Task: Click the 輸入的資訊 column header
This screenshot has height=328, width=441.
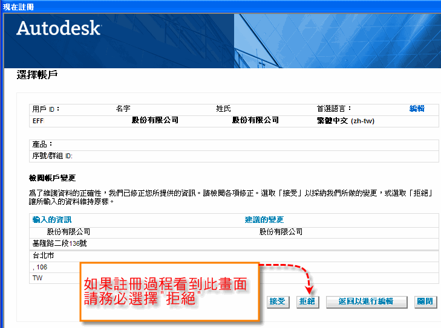Action: click(52, 220)
